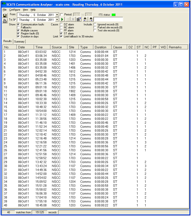This screenshot has height=216, width=191.
Task: Click the Period start time field 00:00
Action: [x=77, y=15]
